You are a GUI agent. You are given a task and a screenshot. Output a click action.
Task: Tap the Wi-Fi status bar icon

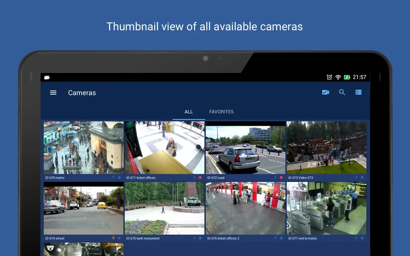tap(338, 77)
